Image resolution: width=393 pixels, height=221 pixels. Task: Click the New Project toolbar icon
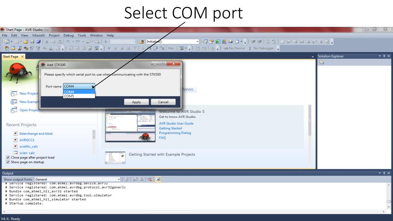[7, 41]
